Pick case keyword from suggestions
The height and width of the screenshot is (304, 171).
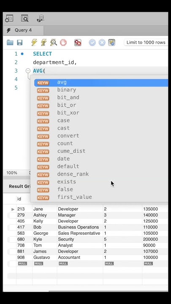click(x=101, y=121)
